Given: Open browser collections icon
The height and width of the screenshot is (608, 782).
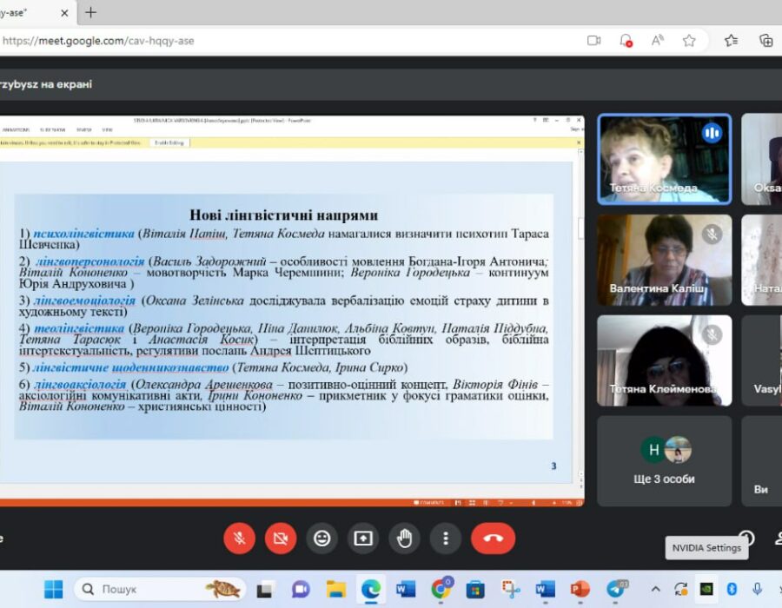Looking at the screenshot, I should [x=765, y=40].
